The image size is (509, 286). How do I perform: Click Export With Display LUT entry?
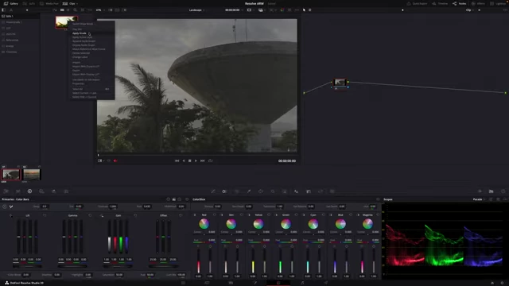[85, 74]
